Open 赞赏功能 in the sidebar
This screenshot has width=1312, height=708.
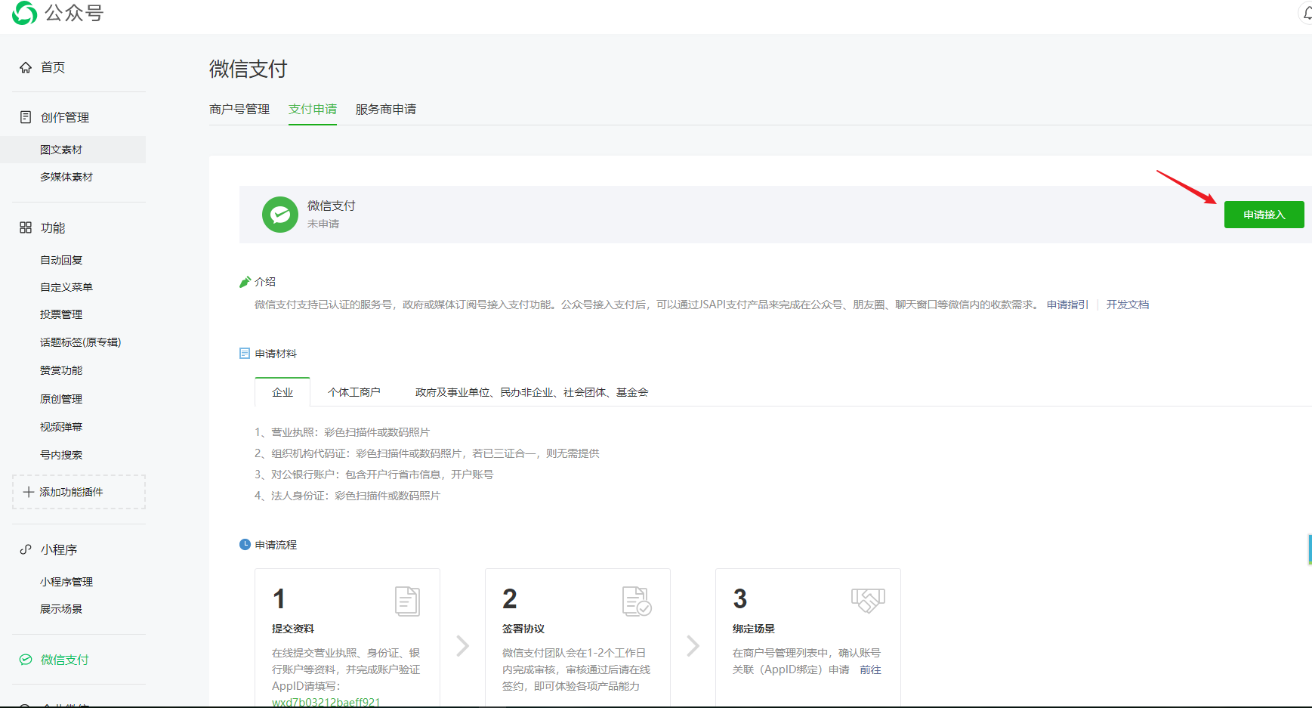click(61, 370)
